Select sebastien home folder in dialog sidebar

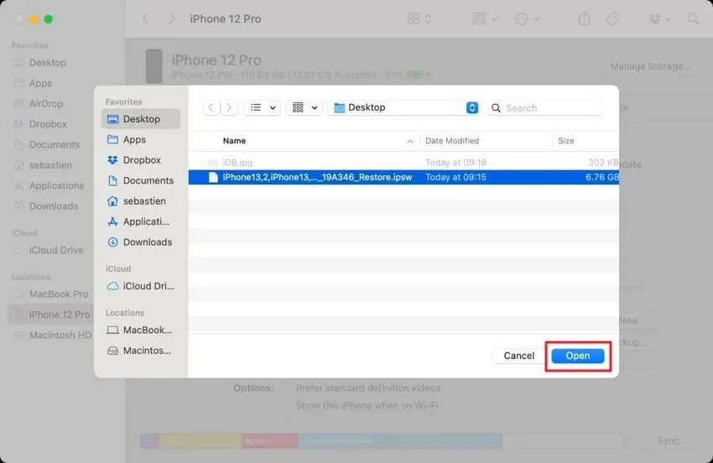coord(141,201)
